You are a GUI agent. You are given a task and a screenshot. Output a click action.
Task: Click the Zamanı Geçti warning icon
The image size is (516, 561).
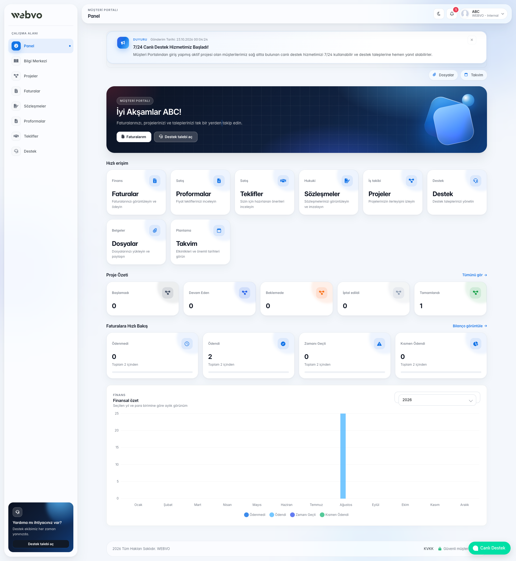(x=379, y=344)
